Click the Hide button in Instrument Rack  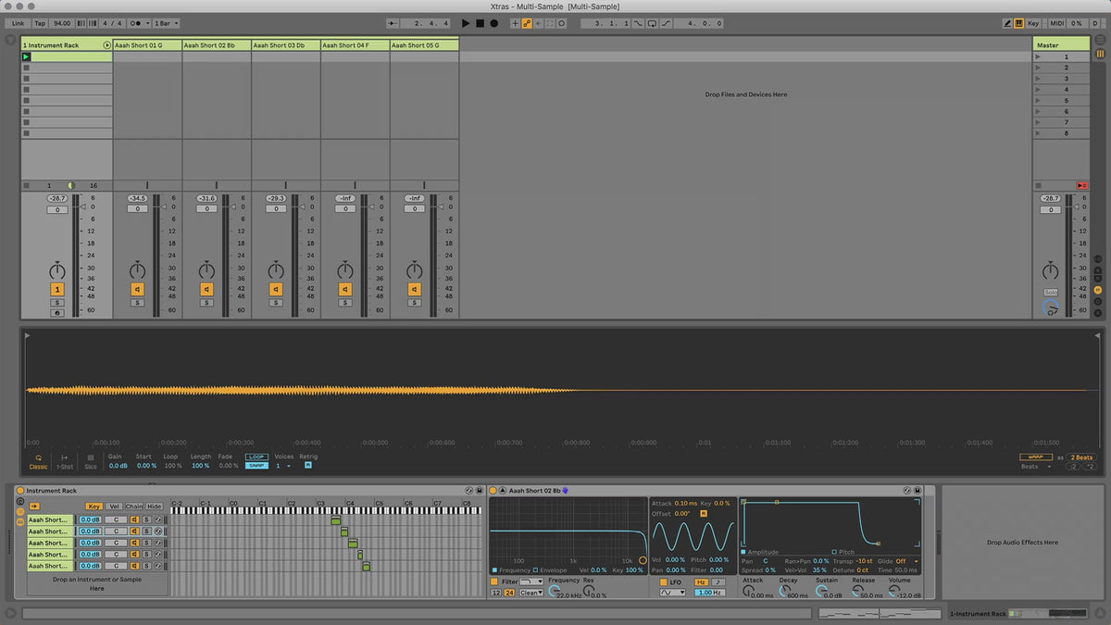[x=155, y=506]
